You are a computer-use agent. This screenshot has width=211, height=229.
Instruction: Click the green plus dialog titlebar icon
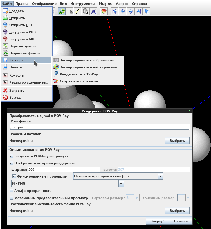click(x=10, y=111)
